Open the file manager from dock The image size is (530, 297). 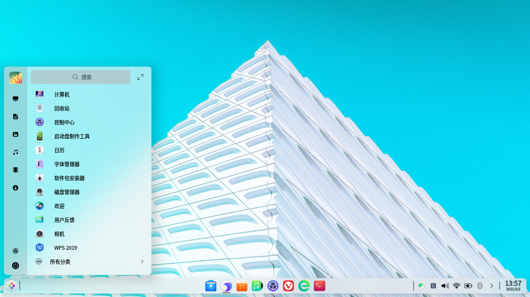(x=211, y=286)
